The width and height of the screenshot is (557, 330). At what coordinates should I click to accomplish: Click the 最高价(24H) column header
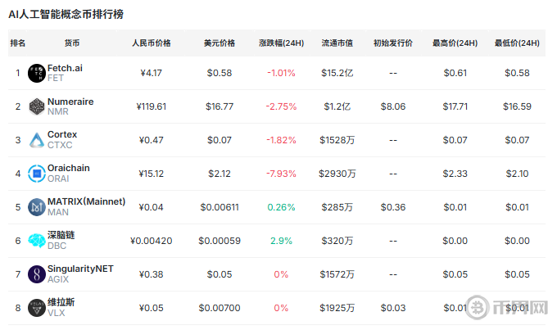(455, 43)
